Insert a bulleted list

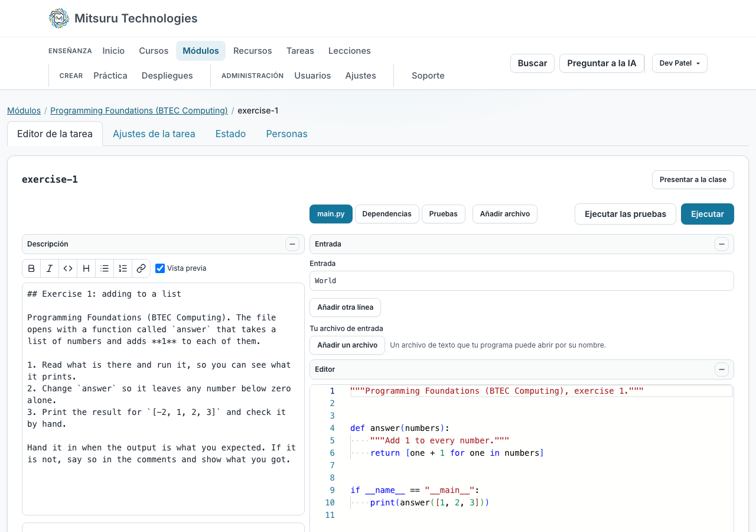(105, 268)
